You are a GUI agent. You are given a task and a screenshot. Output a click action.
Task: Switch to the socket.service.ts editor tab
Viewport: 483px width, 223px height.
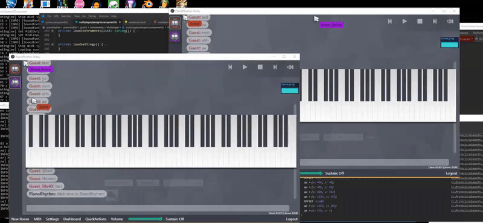[136, 22]
